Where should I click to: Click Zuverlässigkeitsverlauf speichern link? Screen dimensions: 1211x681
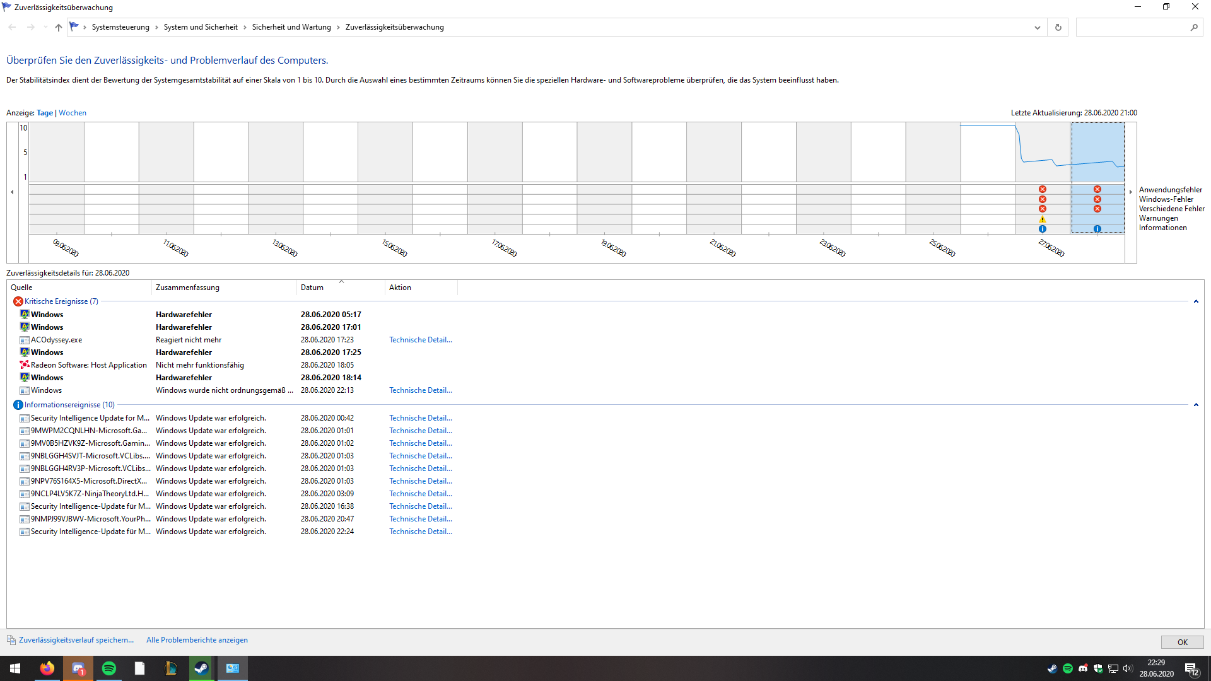[76, 640]
